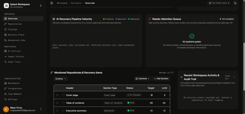
Task: Click View all in activity panel
Action: coord(230,77)
